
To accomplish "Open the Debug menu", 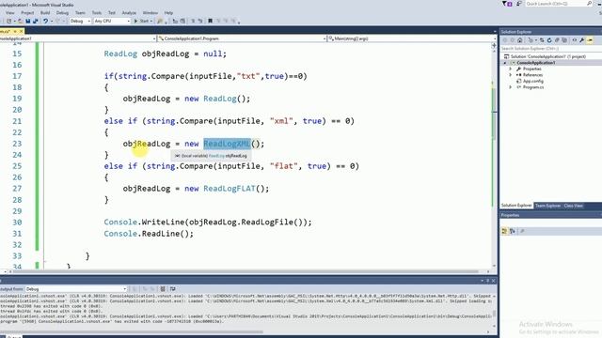I will tap(62, 12).
